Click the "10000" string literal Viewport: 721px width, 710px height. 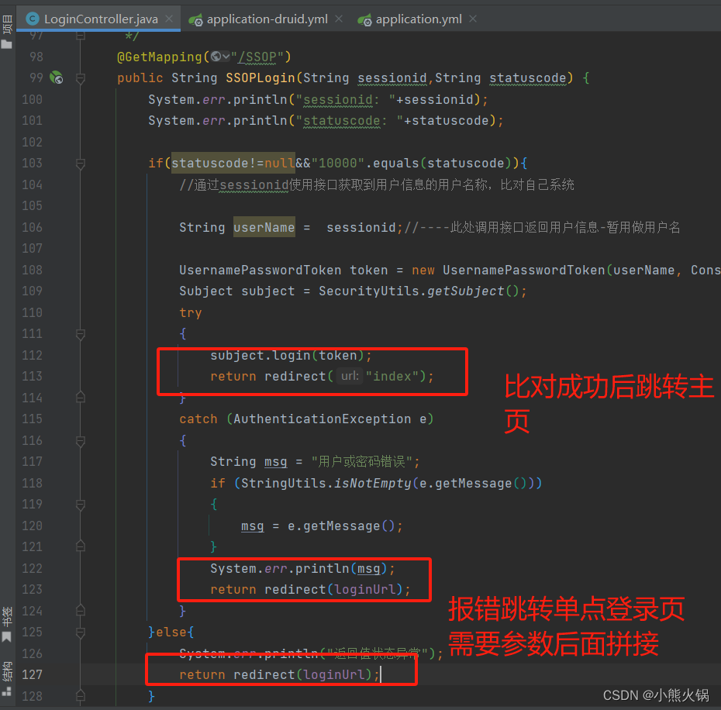click(338, 164)
